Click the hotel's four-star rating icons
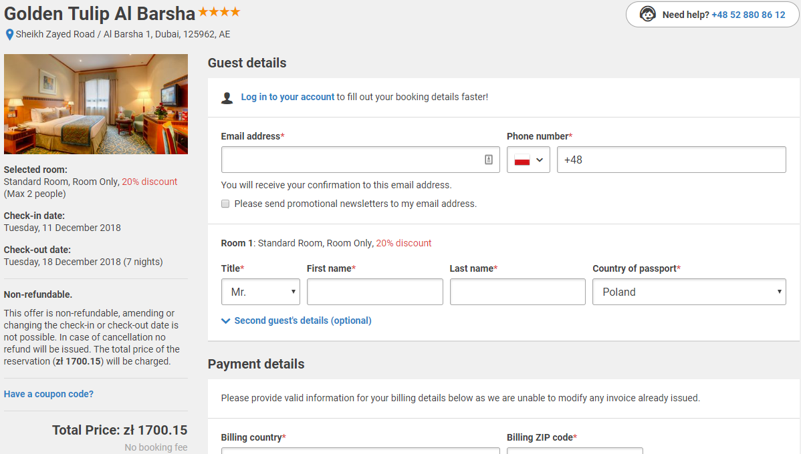The width and height of the screenshot is (801, 454). (x=219, y=12)
